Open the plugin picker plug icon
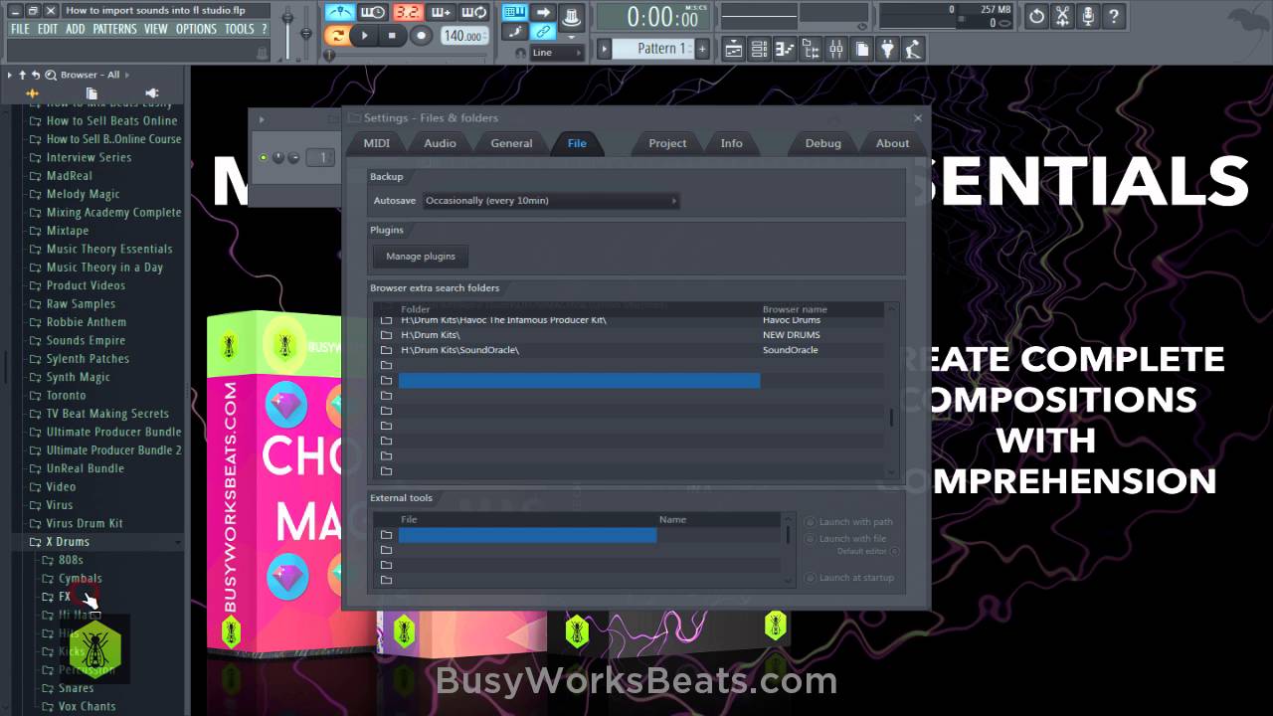 click(888, 48)
